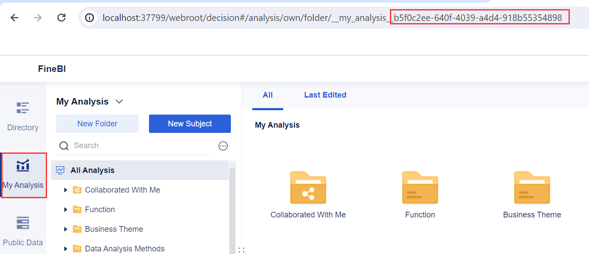Reload the page with the refresh icon

tap(61, 17)
